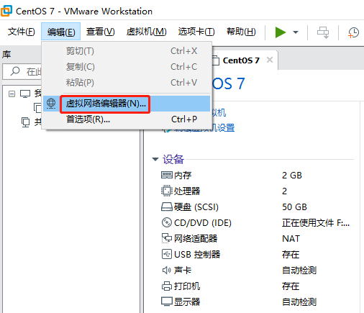Click the printer icon

(166, 286)
